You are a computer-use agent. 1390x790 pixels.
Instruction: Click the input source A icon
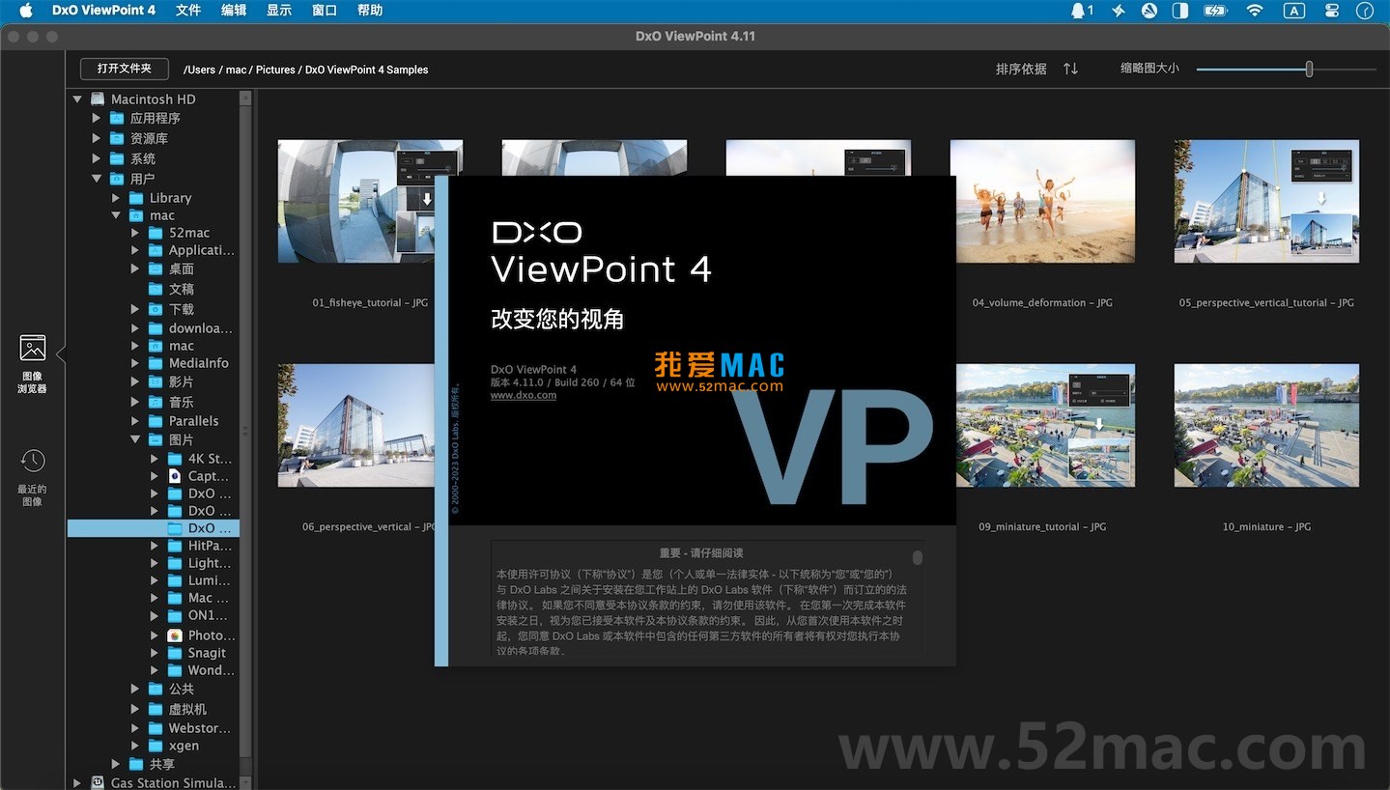coord(1293,11)
